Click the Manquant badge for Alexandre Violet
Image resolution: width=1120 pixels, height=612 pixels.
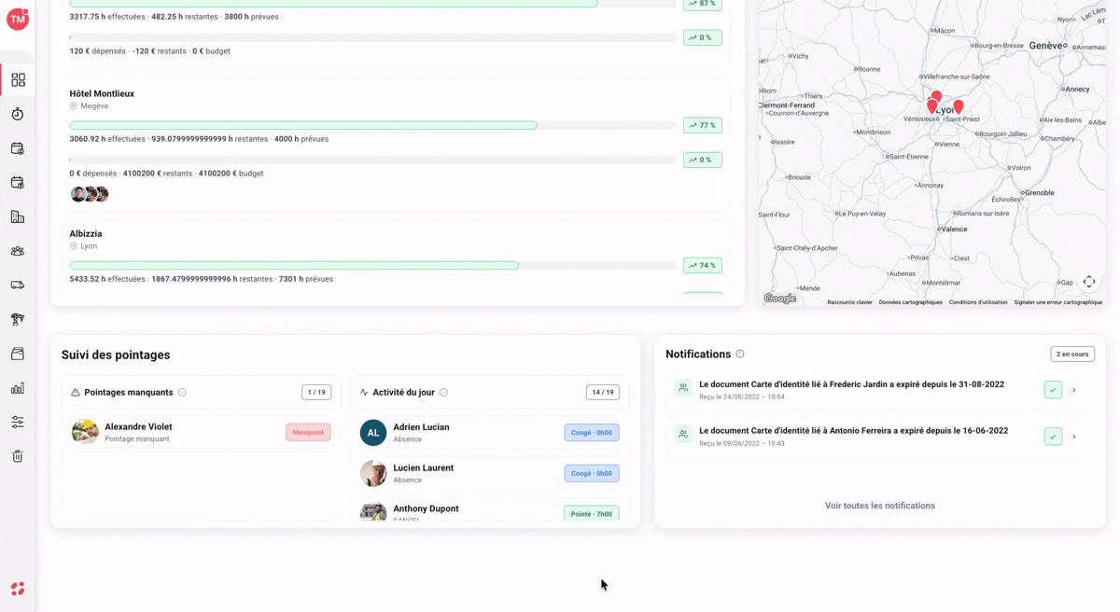click(x=308, y=432)
